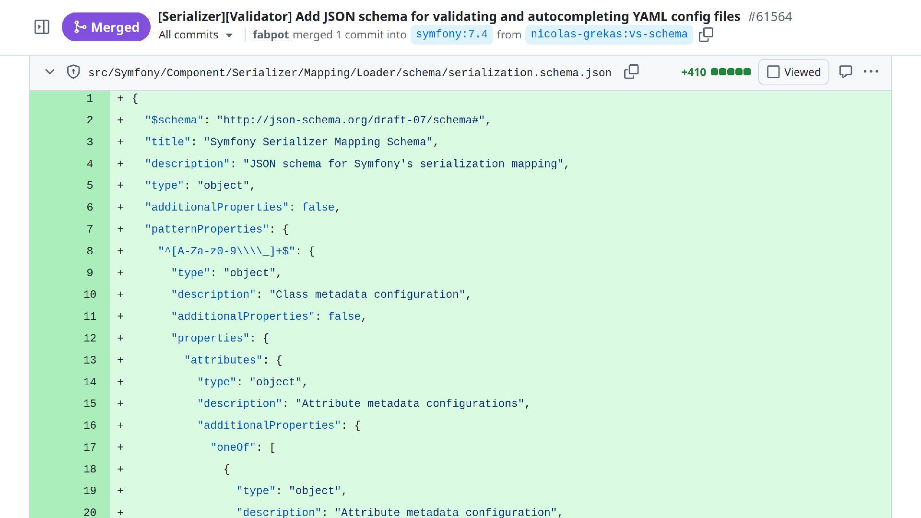
Task: Click the PR number #61564
Action: [x=770, y=17]
